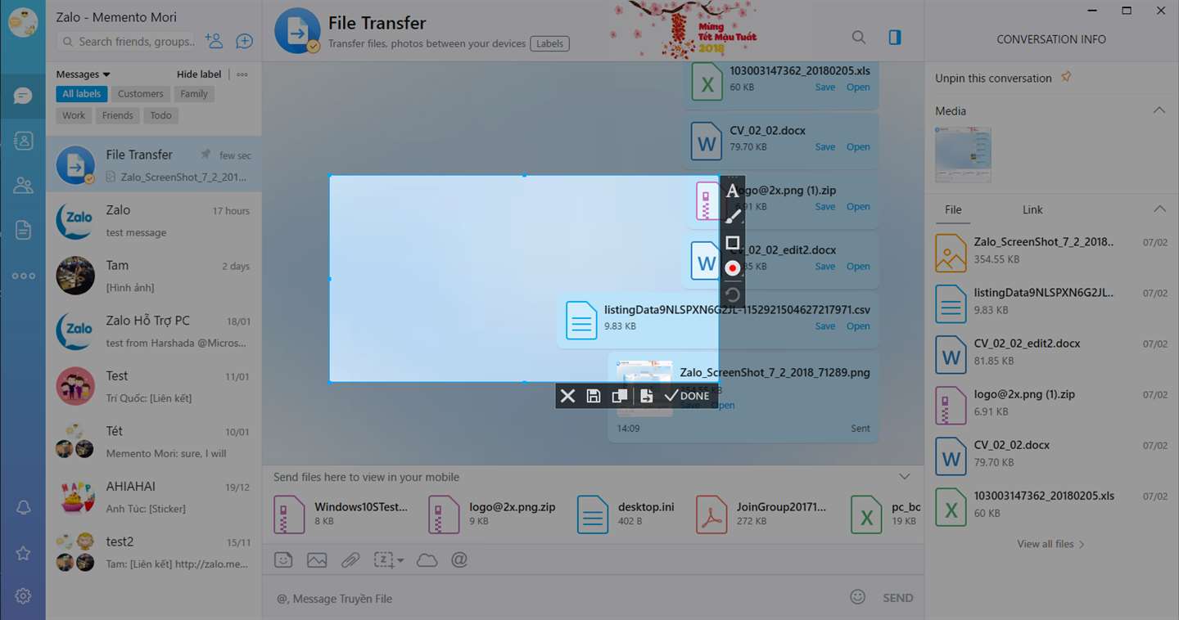Viewport: 1179px width, 620px height.
Task: Open the sticker picker
Action: (282, 560)
